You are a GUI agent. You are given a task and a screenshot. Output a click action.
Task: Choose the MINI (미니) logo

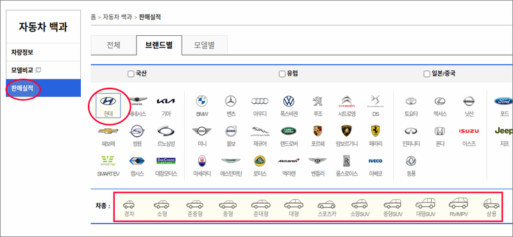pyautogui.click(x=202, y=131)
